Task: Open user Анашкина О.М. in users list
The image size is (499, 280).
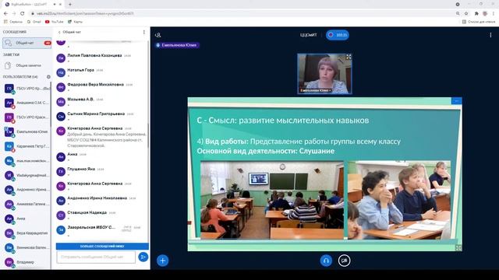Action: (27, 103)
